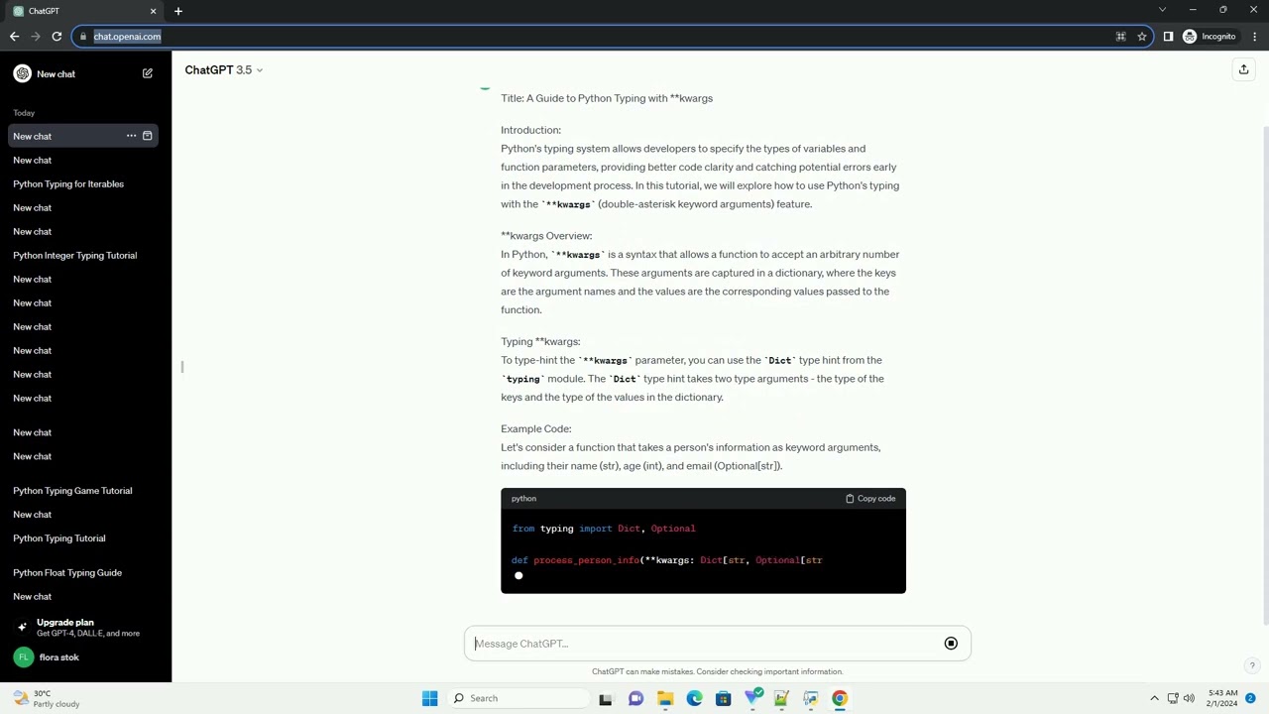1269x714 pixels.
Task: Open the Python Typing Tutorial chat
Action: (59, 538)
